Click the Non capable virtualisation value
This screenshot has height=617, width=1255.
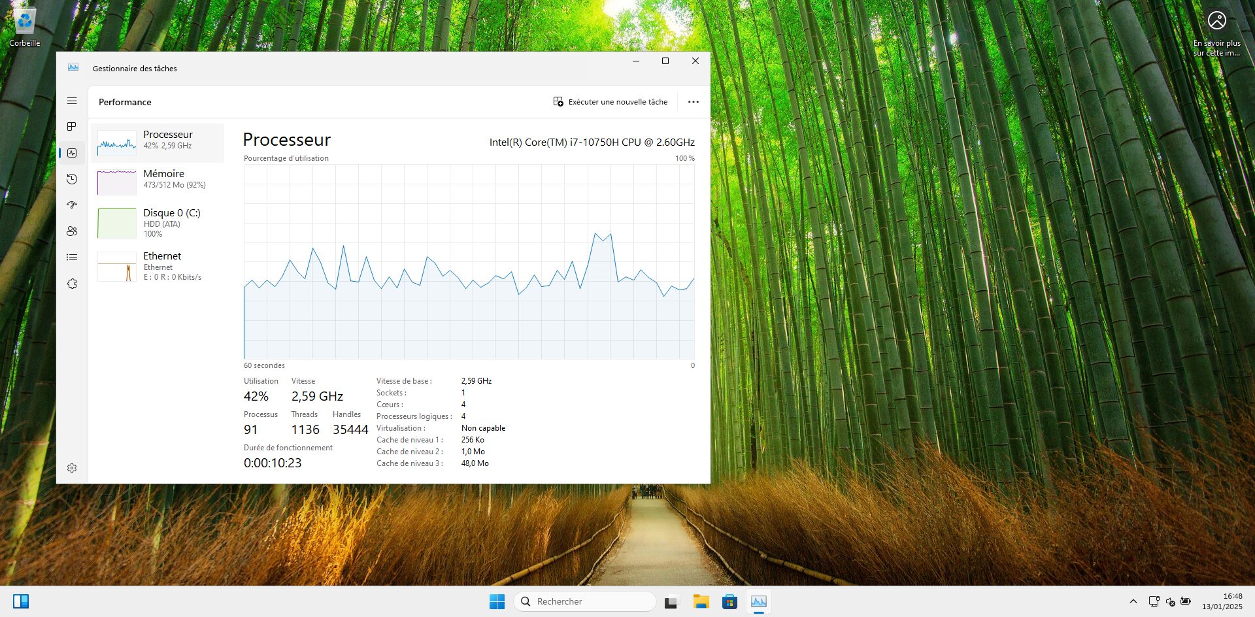(483, 428)
